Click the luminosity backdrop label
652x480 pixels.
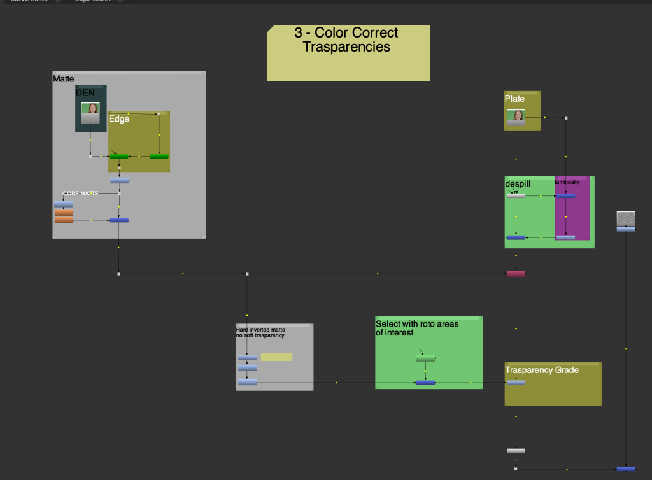pyautogui.click(x=567, y=182)
